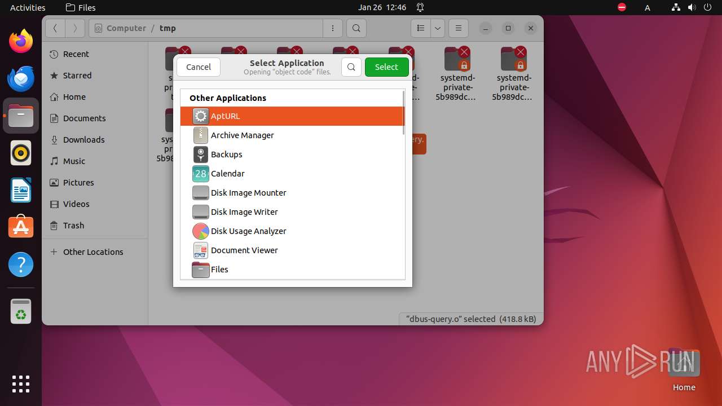Open path bar options menu in Files
This screenshot has height=406, width=722.
(x=332, y=28)
